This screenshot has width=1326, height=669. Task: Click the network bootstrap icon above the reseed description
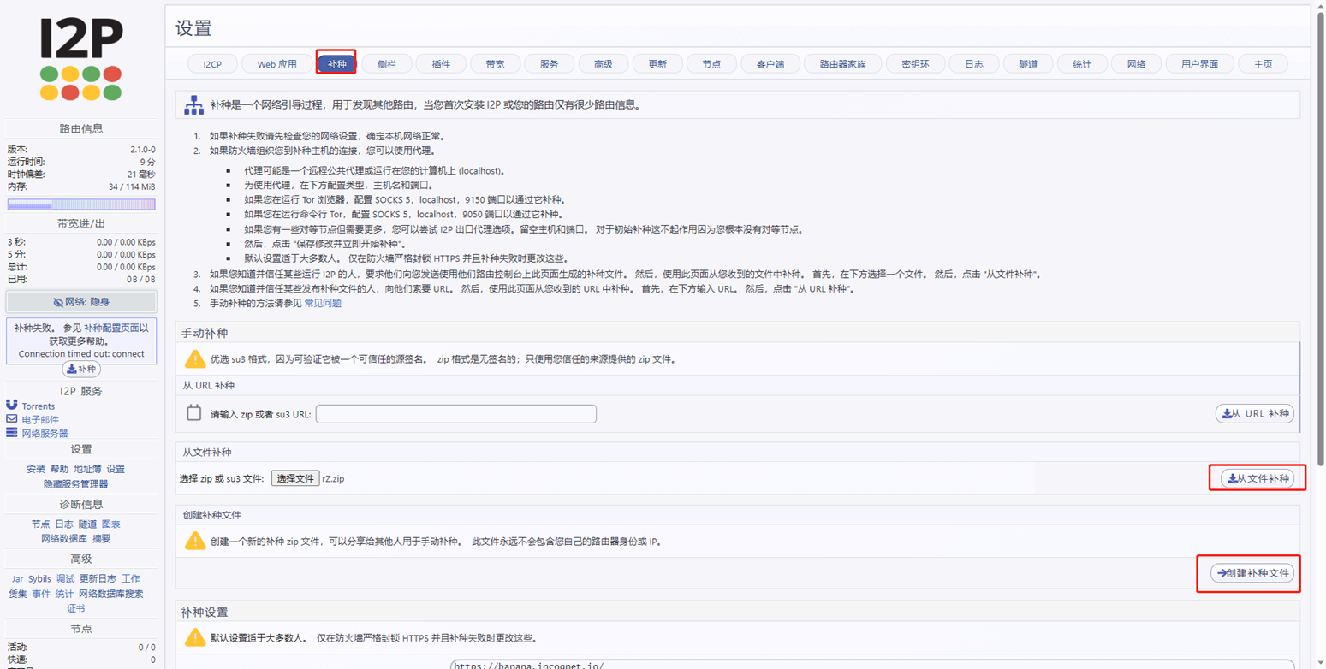pos(194,104)
